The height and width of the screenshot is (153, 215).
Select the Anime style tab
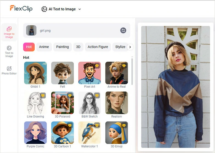(x=44, y=47)
